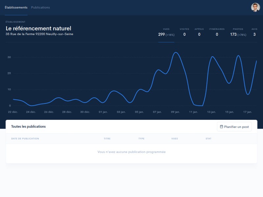Click the Titre column header
The width and height of the screenshot is (263, 197).
pyautogui.click(x=107, y=139)
